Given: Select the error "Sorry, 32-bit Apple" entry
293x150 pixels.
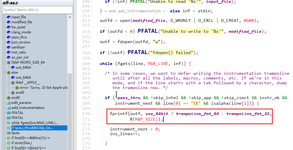Looking at the screenshot, I should point(44,88).
